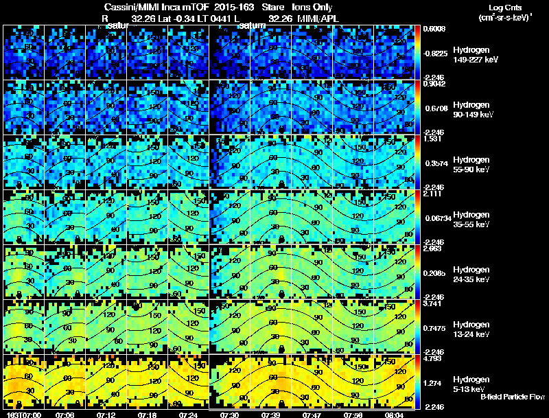Viewport: 549px width, 418px height.
Task: Click the '07:39' time axis label
Action: tap(270, 415)
